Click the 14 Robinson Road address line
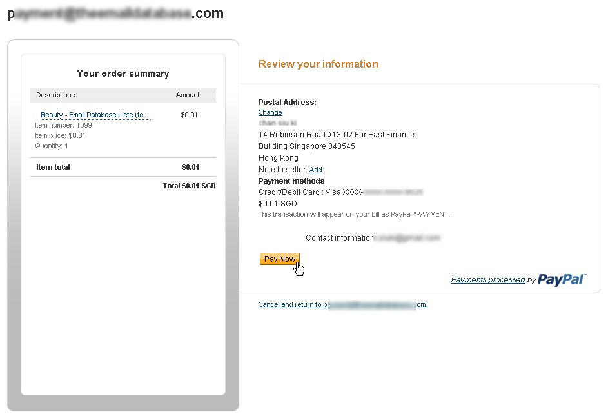This screenshot has width=608, height=414. [337, 135]
